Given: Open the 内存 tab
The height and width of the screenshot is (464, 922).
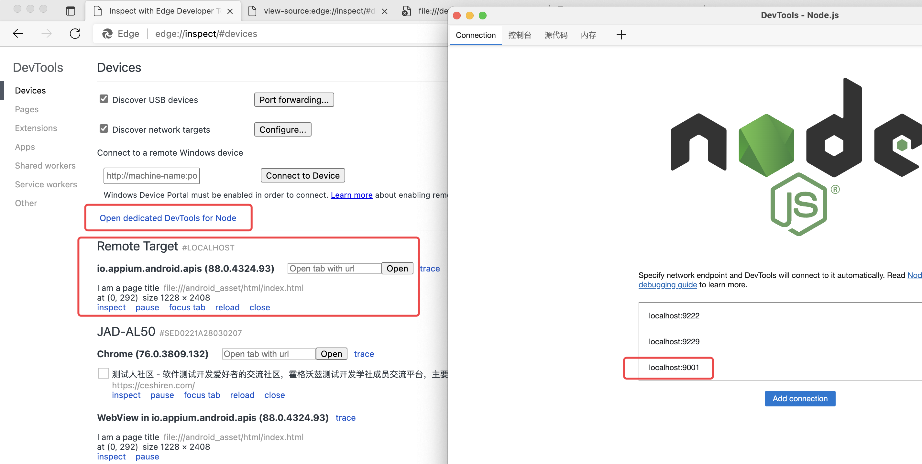Looking at the screenshot, I should (588, 35).
